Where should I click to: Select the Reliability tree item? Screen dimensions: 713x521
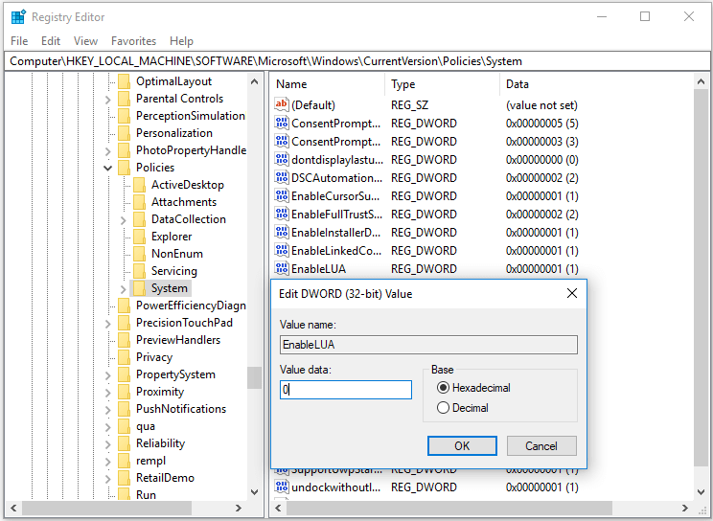(x=160, y=443)
